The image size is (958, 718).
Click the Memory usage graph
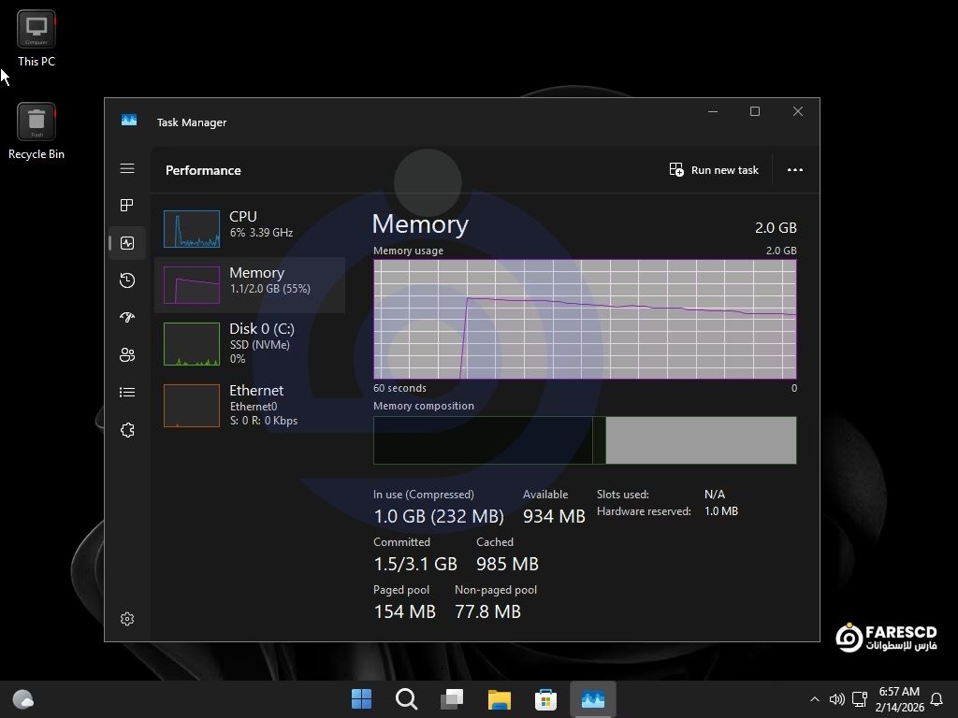pyautogui.click(x=585, y=319)
